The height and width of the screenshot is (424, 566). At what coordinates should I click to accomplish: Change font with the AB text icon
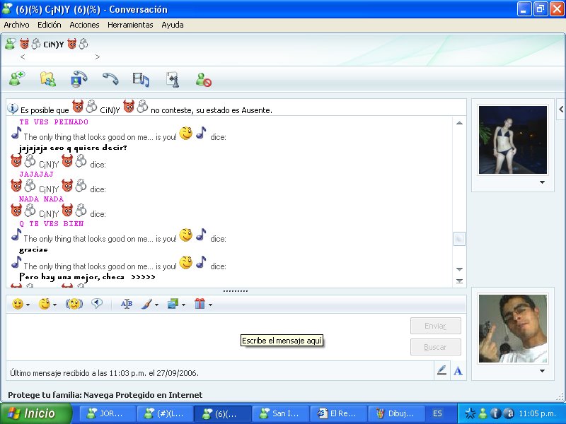127,304
